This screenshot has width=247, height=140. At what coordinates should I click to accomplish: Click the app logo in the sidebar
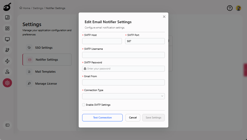tap(7, 7)
